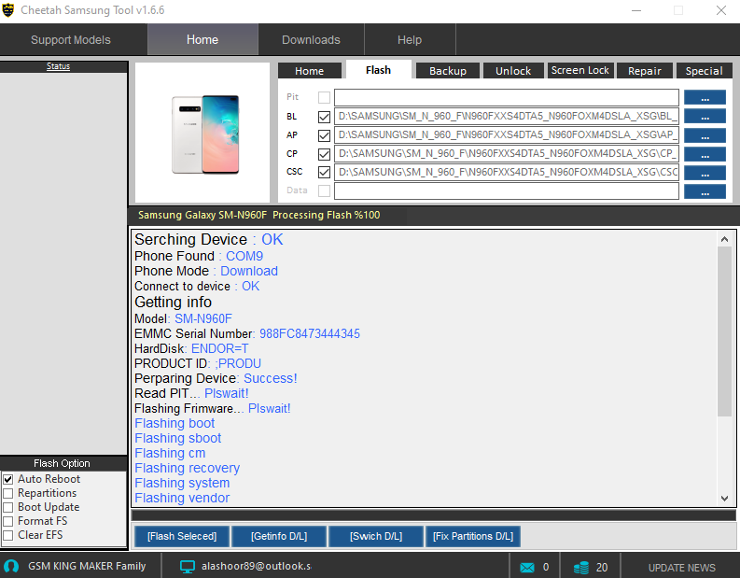Click the Flash Seleced button
The height and width of the screenshot is (578, 740).
coord(182,536)
